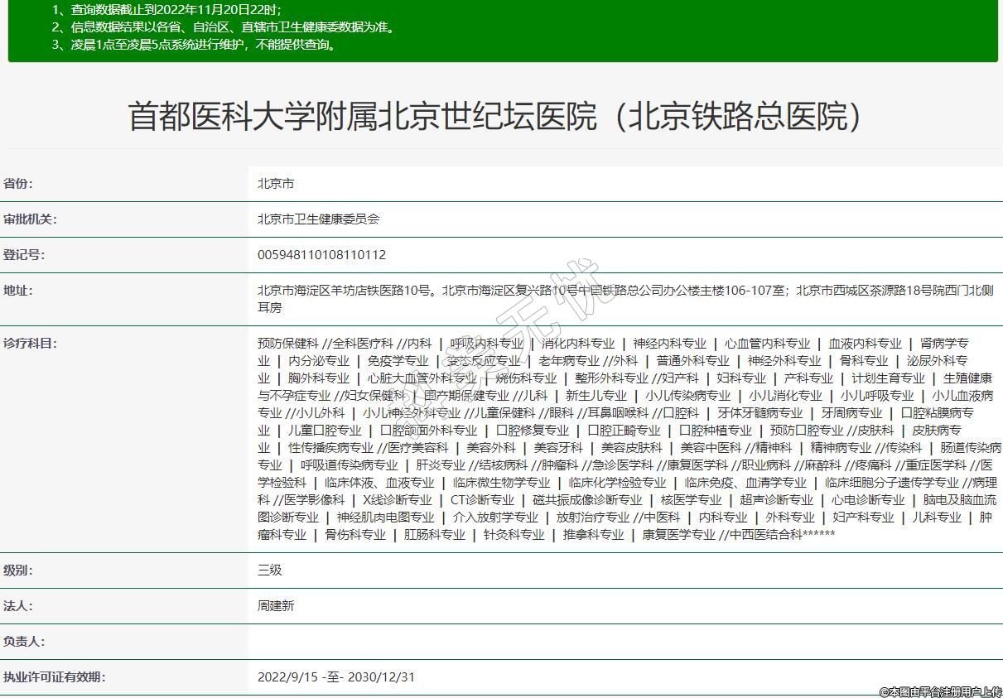Click the hospital name heading
Image resolution: width=1003 pixels, height=698 pixels.
(494, 117)
